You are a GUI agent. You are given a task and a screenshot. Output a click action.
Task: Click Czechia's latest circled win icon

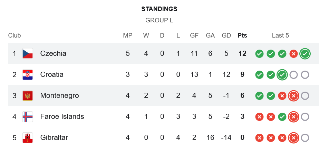coord(305,54)
